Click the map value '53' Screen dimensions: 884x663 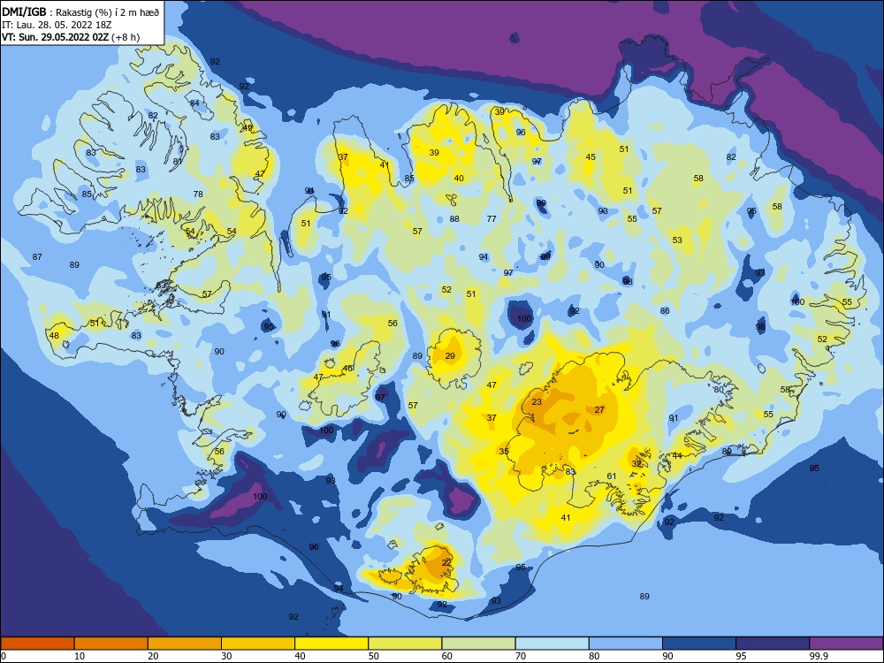point(677,240)
